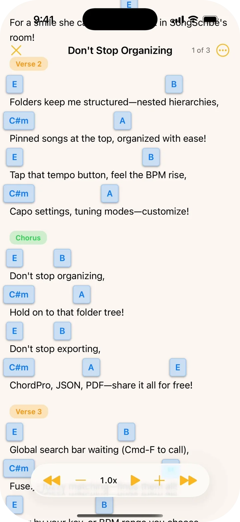
Task: Increase playback speed with the plus icon
Action: point(159,480)
